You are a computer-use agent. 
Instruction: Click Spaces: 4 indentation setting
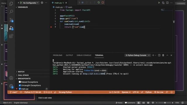click(x=126, y=92)
